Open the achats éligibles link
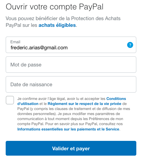This screenshot has height=162, width=146. (57, 25)
